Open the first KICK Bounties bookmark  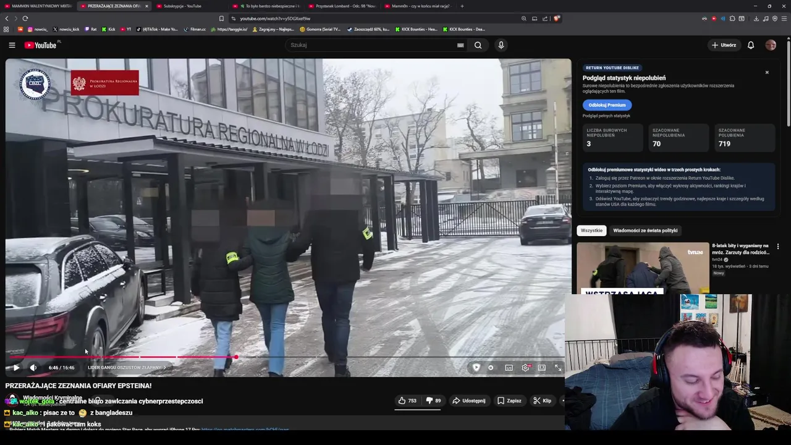tap(417, 29)
